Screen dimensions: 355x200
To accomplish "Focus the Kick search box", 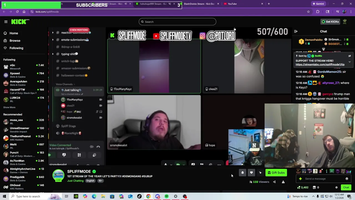I will tap(177, 22).
